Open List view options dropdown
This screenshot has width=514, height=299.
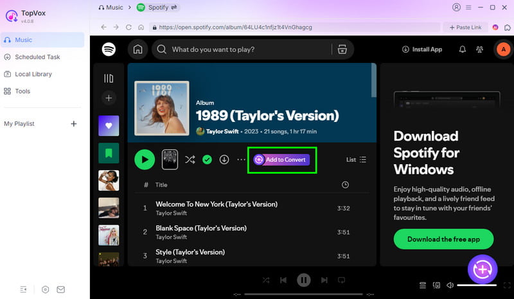point(357,160)
